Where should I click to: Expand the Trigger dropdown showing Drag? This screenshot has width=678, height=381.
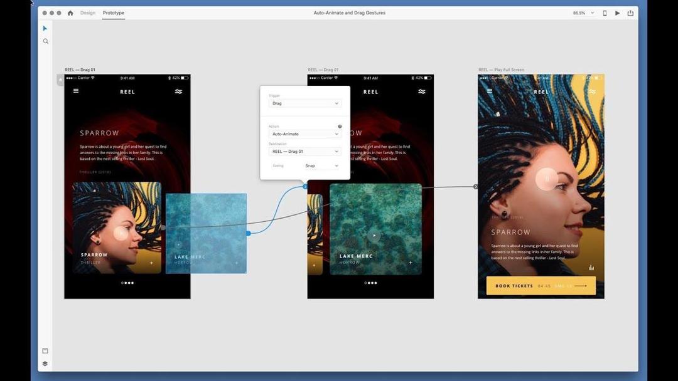305,103
